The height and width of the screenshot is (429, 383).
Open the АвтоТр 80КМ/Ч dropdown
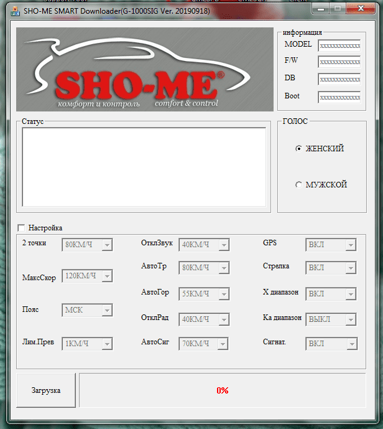click(x=204, y=268)
